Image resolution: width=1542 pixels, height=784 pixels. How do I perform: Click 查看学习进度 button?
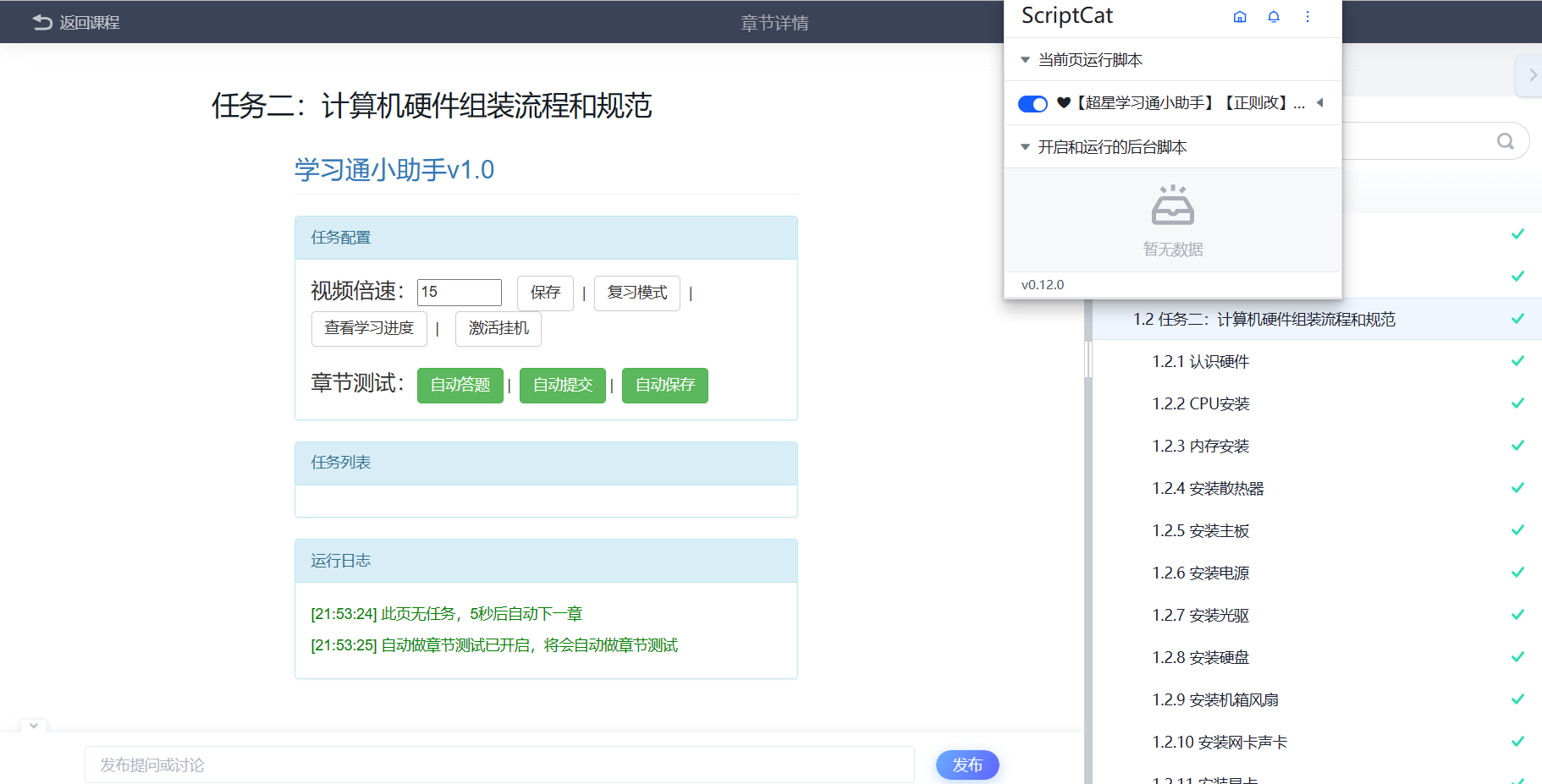tap(369, 328)
